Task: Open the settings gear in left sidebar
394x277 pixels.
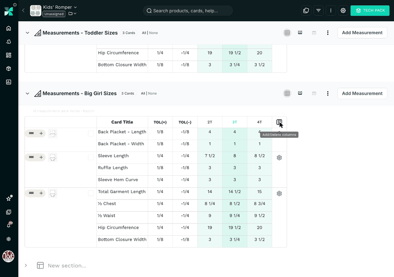Action: coord(9,239)
